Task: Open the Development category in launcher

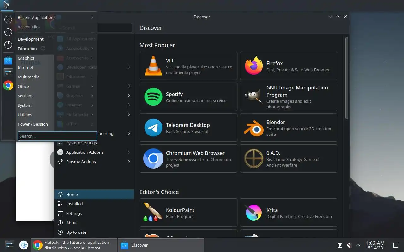Action: pyautogui.click(x=31, y=39)
